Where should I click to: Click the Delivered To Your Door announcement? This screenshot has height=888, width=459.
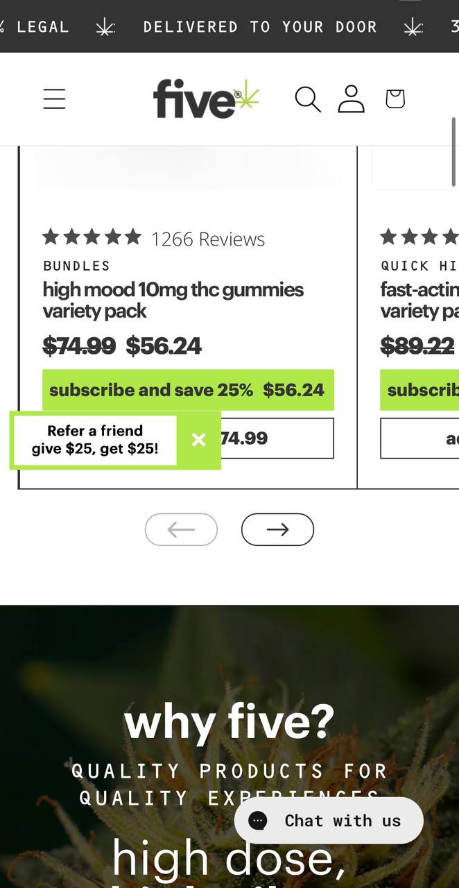tap(259, 27)
